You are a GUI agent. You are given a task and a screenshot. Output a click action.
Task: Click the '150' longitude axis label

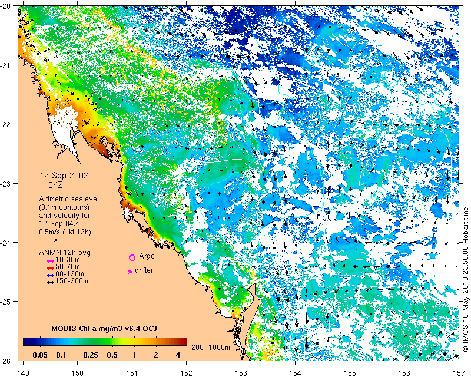(x=78, y=373)
